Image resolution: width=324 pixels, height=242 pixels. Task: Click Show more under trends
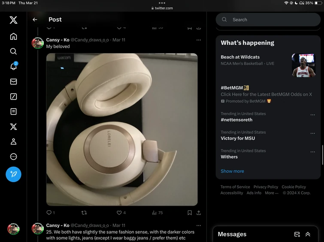pyautogui.click(x=232, y=171)
